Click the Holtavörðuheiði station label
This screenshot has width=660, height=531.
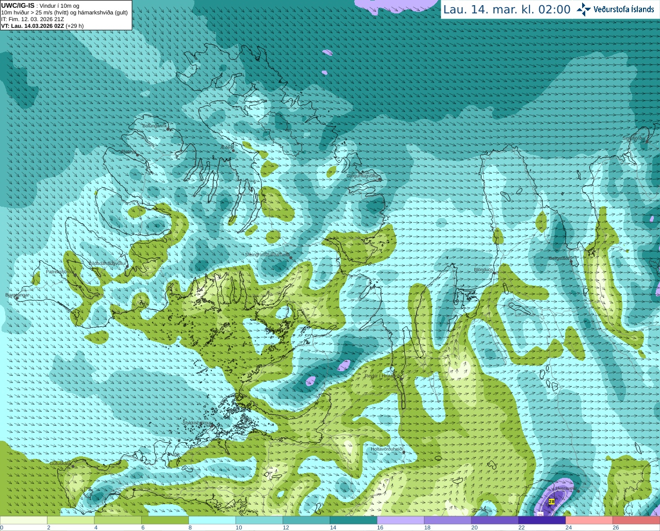click(x=387, y=449)
